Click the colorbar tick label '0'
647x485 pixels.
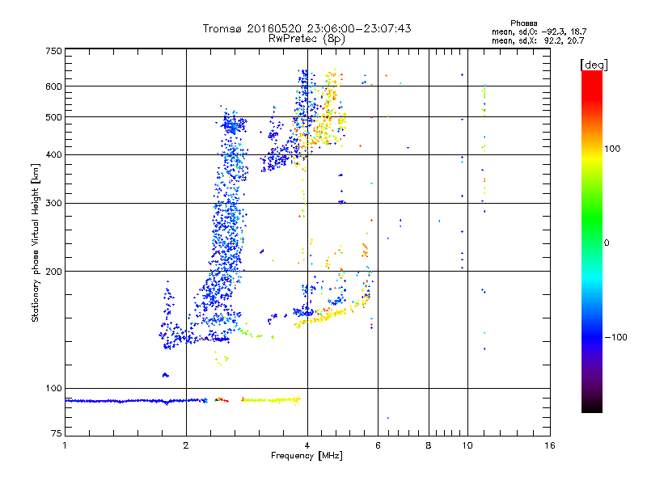click(607, 243)
